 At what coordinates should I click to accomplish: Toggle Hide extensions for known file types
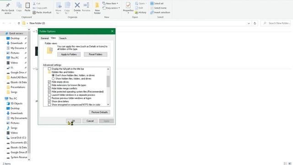(49, 85)
